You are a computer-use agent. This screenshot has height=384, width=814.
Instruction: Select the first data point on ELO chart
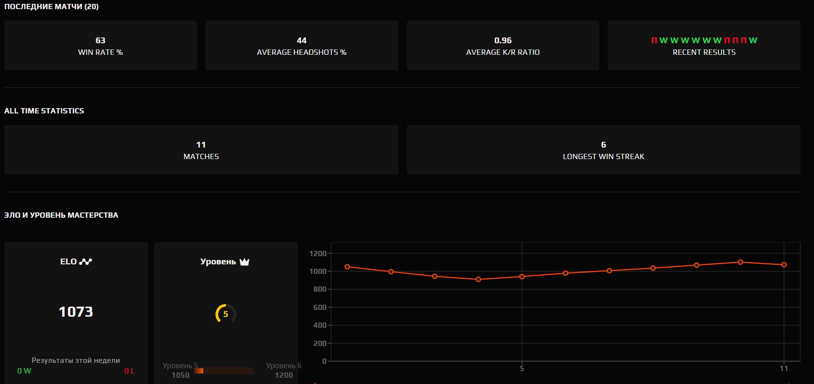347,267
